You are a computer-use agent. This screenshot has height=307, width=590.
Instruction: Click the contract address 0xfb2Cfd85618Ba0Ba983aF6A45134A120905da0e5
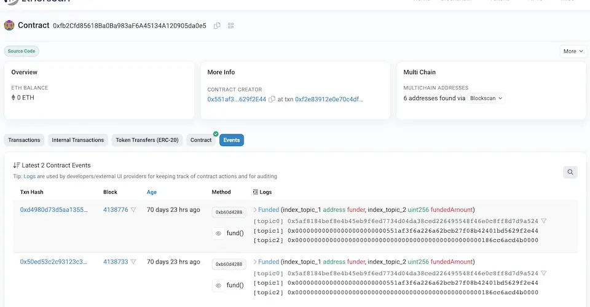tap(130, 26)
